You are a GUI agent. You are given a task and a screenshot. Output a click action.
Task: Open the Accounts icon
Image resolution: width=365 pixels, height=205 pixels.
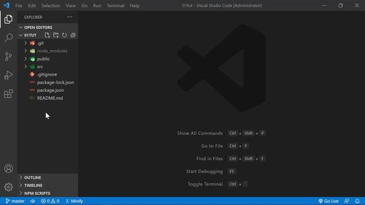coord(9,169)
